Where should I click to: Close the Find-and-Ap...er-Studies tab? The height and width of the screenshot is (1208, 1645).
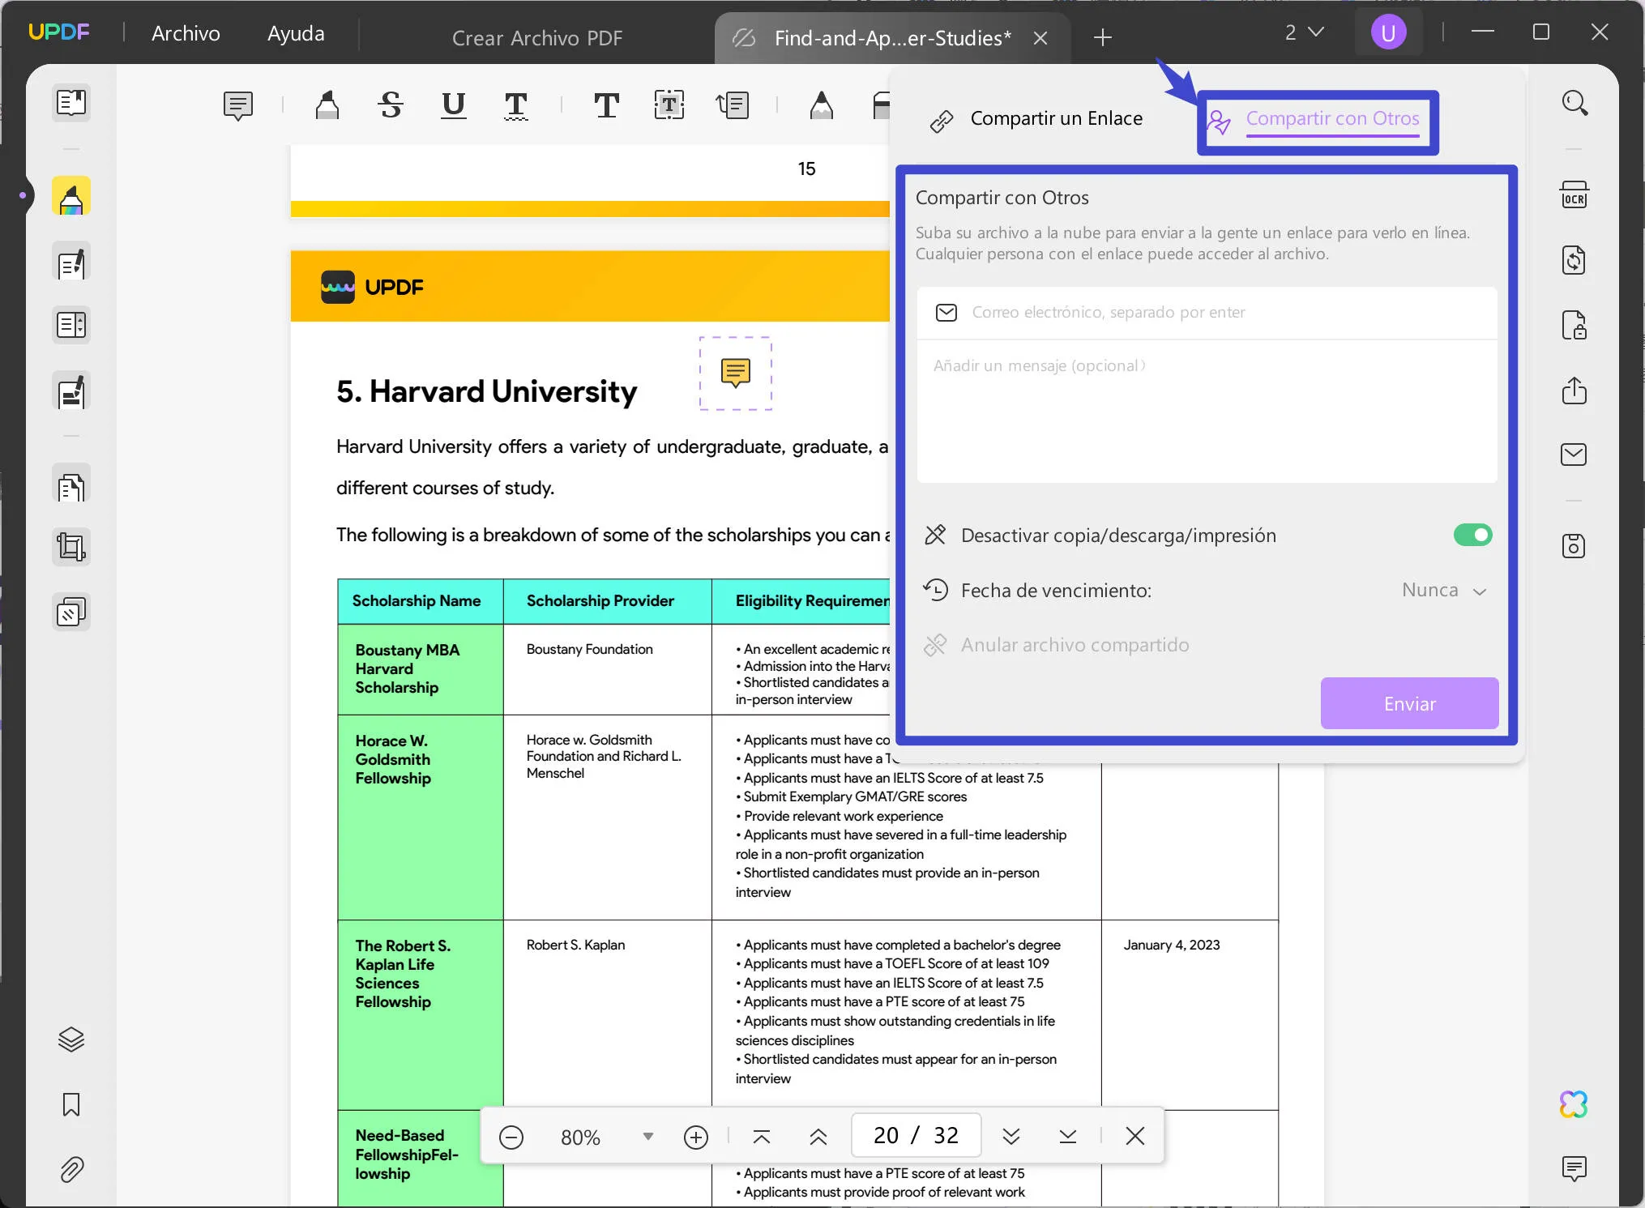click(1040, 38)
